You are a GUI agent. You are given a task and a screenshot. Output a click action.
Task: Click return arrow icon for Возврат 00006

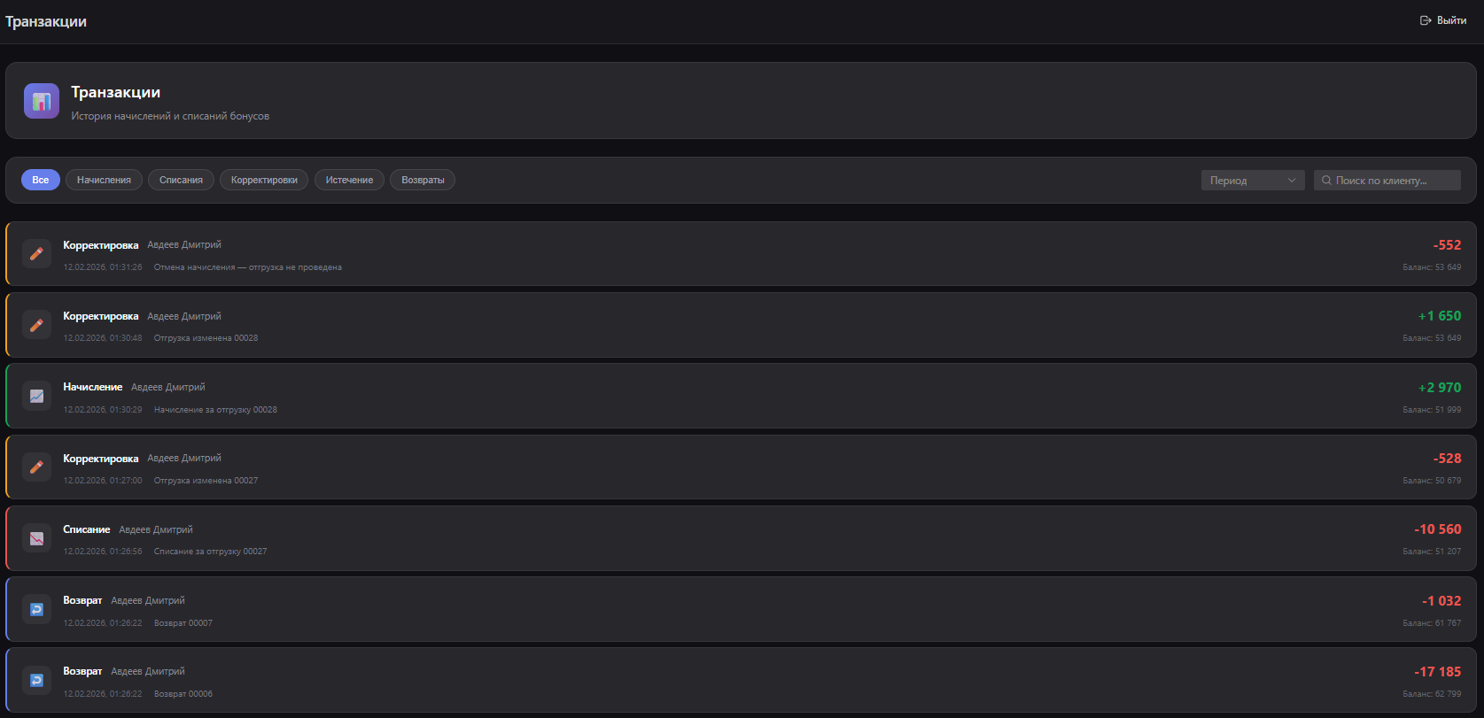(36, 680)
